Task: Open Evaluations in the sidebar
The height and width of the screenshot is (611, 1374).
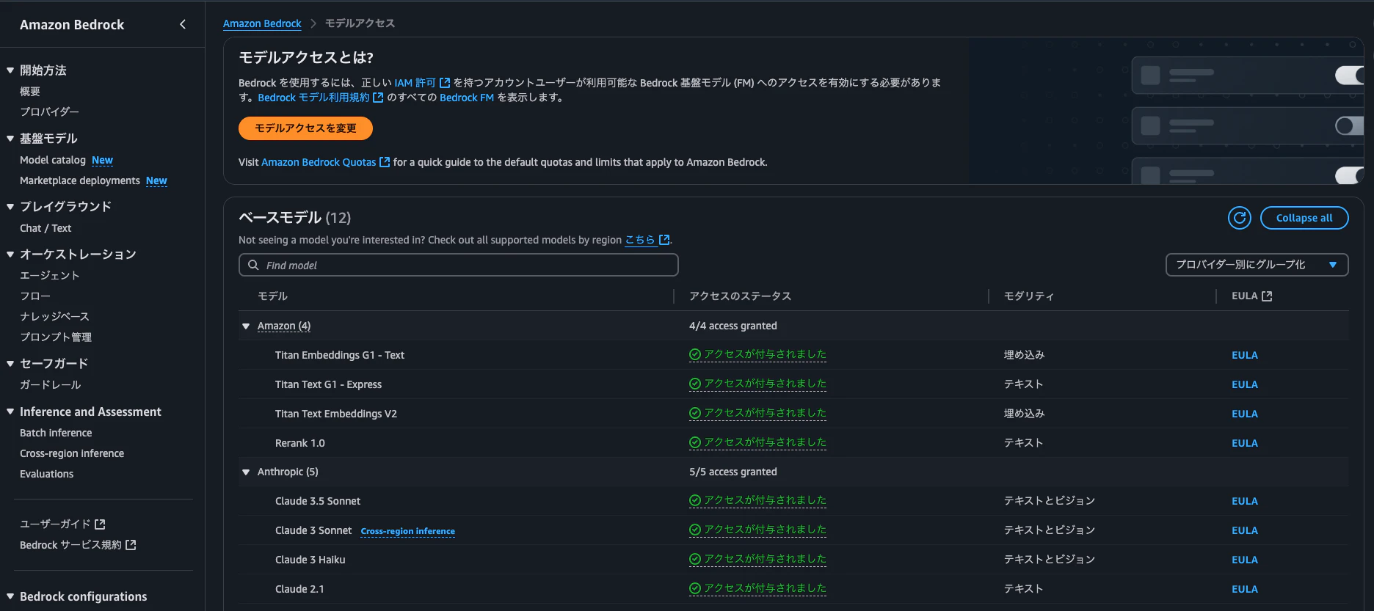Action: tap(47, 474)
